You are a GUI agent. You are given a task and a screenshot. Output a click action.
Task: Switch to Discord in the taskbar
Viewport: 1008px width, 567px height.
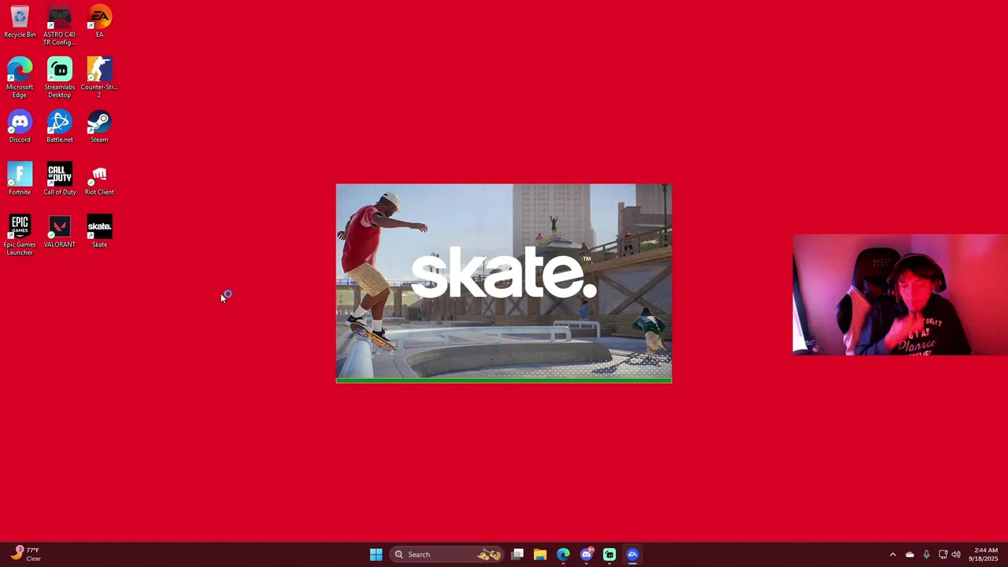pyautogui.click(x=586, y=554)
